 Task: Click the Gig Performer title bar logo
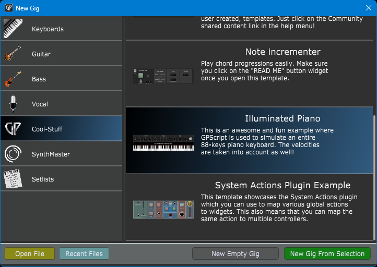[x=9, y=8]
